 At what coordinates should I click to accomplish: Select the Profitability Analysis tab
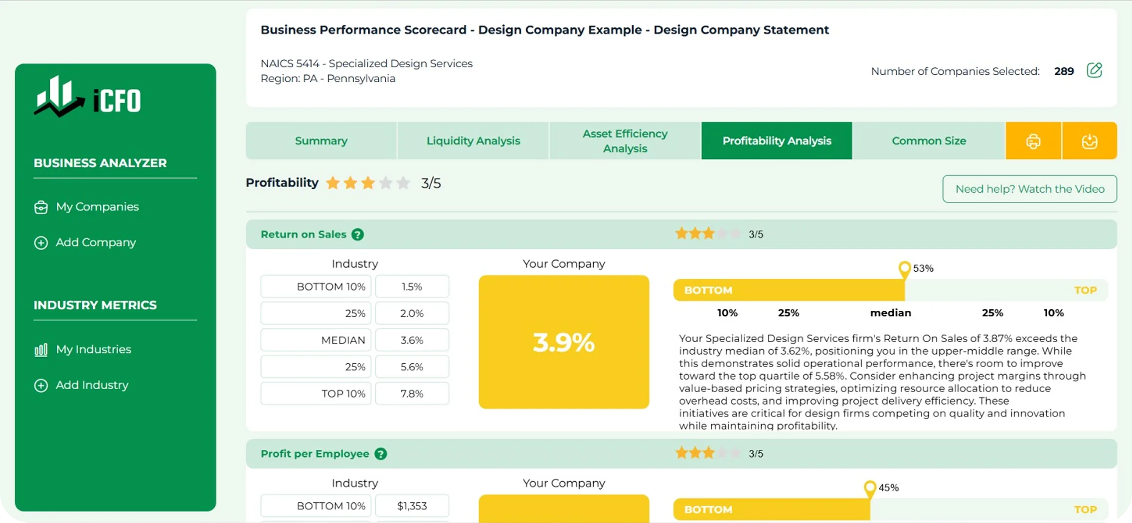coord(777,141)
